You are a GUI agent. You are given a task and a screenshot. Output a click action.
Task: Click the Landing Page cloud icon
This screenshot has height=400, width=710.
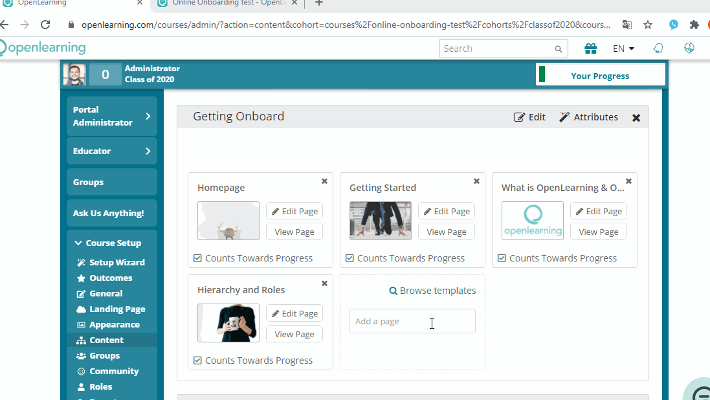pos(81,309)
